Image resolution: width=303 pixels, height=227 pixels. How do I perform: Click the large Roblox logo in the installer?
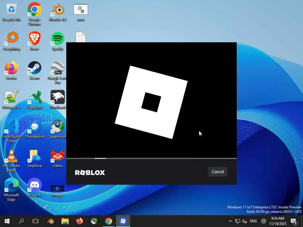click(151, 102)
